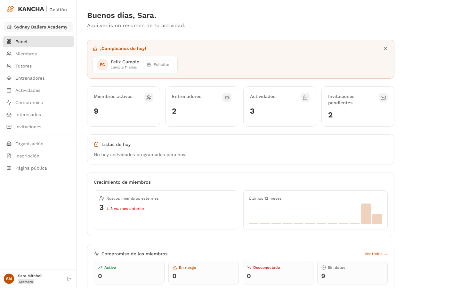Dismiss the birthday banner with the X
The height and width of the screenshot is (288, 461).
coord(385,49)
